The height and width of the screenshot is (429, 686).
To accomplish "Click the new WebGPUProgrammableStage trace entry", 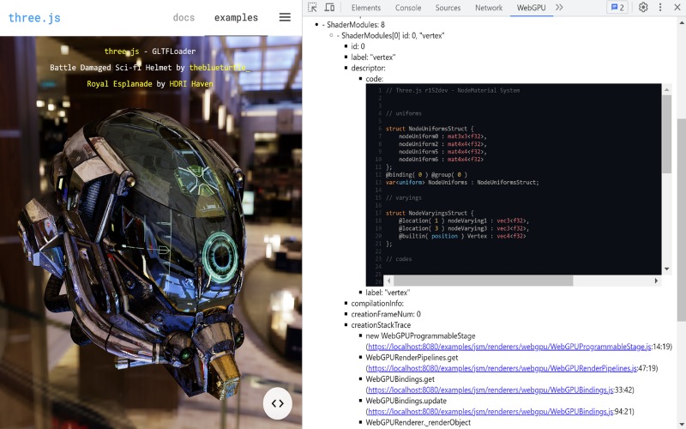I will click(420, 335).
